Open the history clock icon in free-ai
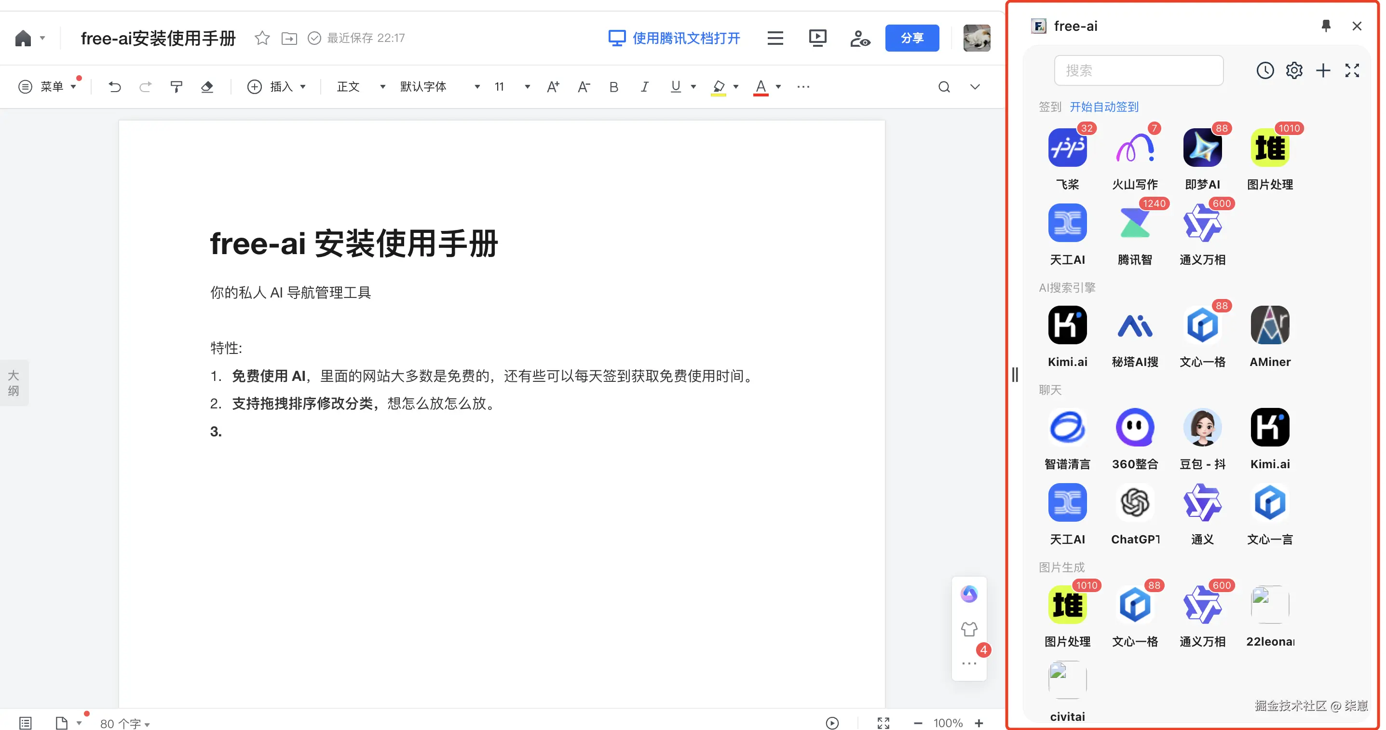The image size is (1386, 730). [x=1265, y=70]
